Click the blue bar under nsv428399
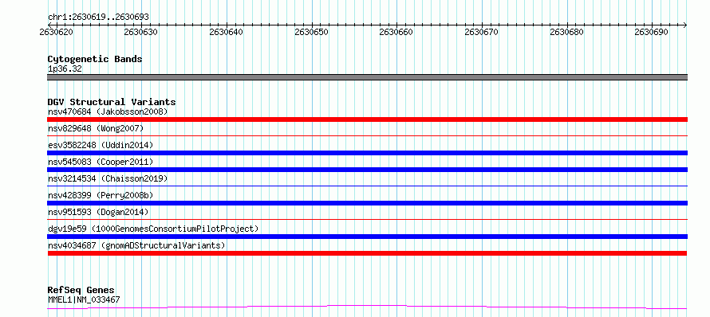This screenshot has width=710, height=317. pyautogui.click(x=367, y=203)
